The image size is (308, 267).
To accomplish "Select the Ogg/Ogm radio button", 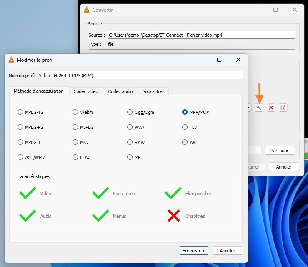I will pos(130,112).
